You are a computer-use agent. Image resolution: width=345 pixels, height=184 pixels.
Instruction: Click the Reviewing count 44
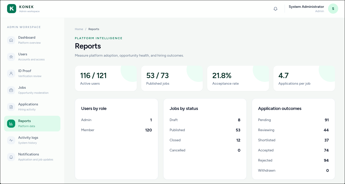[326, 130]
